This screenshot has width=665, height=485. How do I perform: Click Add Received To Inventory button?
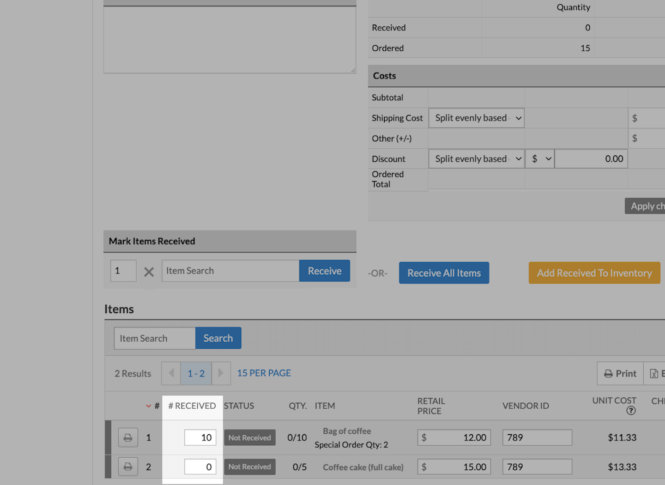pyautogui.click(x=594, y=273)
